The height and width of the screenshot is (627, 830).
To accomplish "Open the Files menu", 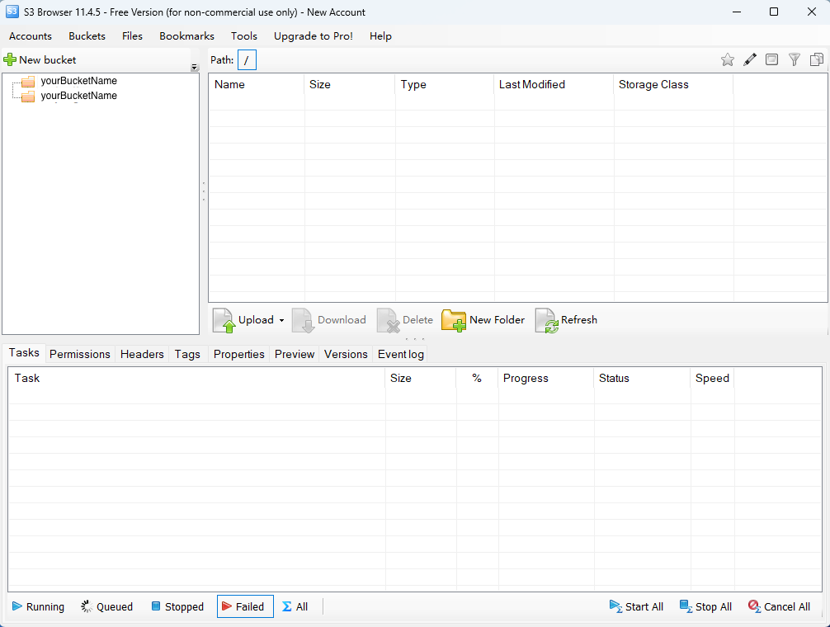I will pyautogui.click(x=132, y=36).
